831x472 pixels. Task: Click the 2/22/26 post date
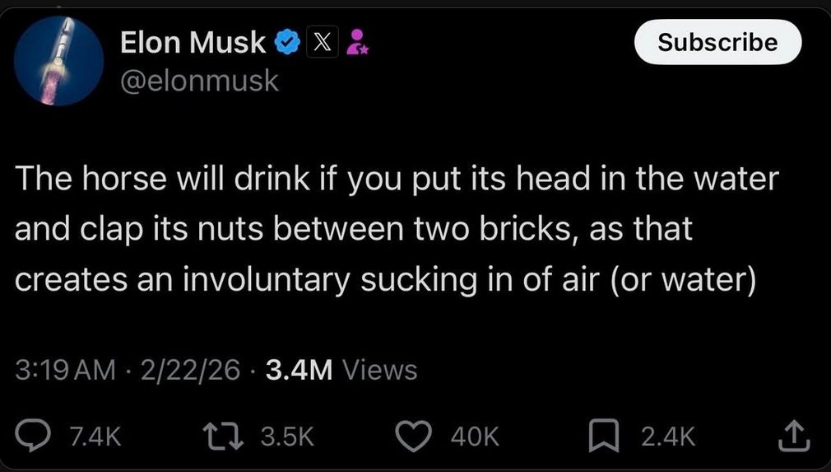pyautogui.click(x=191, y=370)
